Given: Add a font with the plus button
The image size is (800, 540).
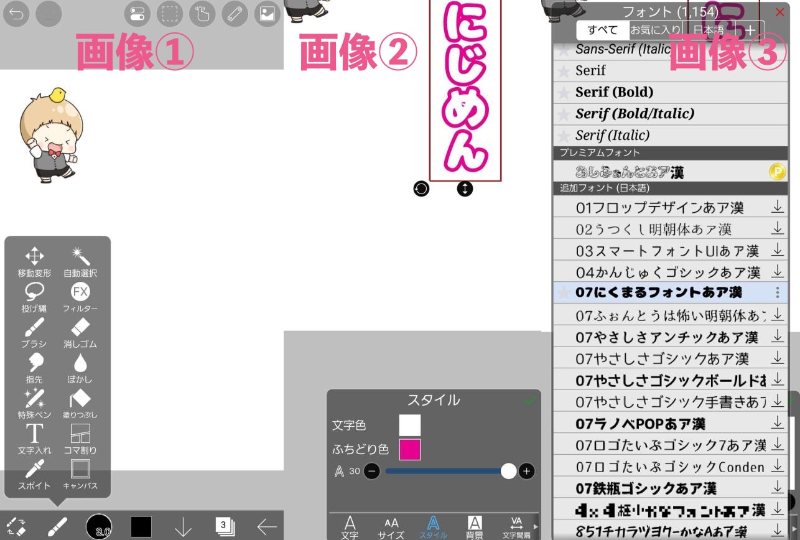Looking at the screenshot, I should coord(750,30).
